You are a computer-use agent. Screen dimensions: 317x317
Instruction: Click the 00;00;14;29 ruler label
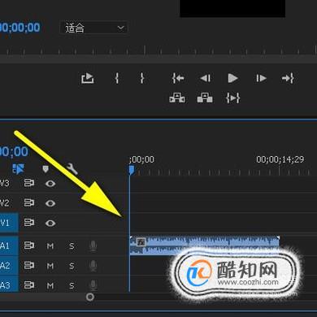[x=280, y=159]
